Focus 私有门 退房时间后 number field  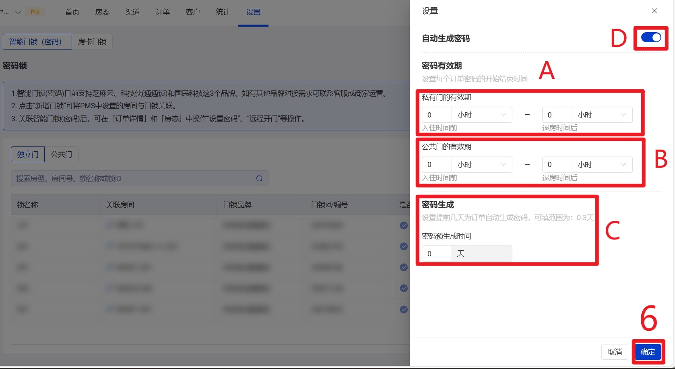tap(557, 115)
